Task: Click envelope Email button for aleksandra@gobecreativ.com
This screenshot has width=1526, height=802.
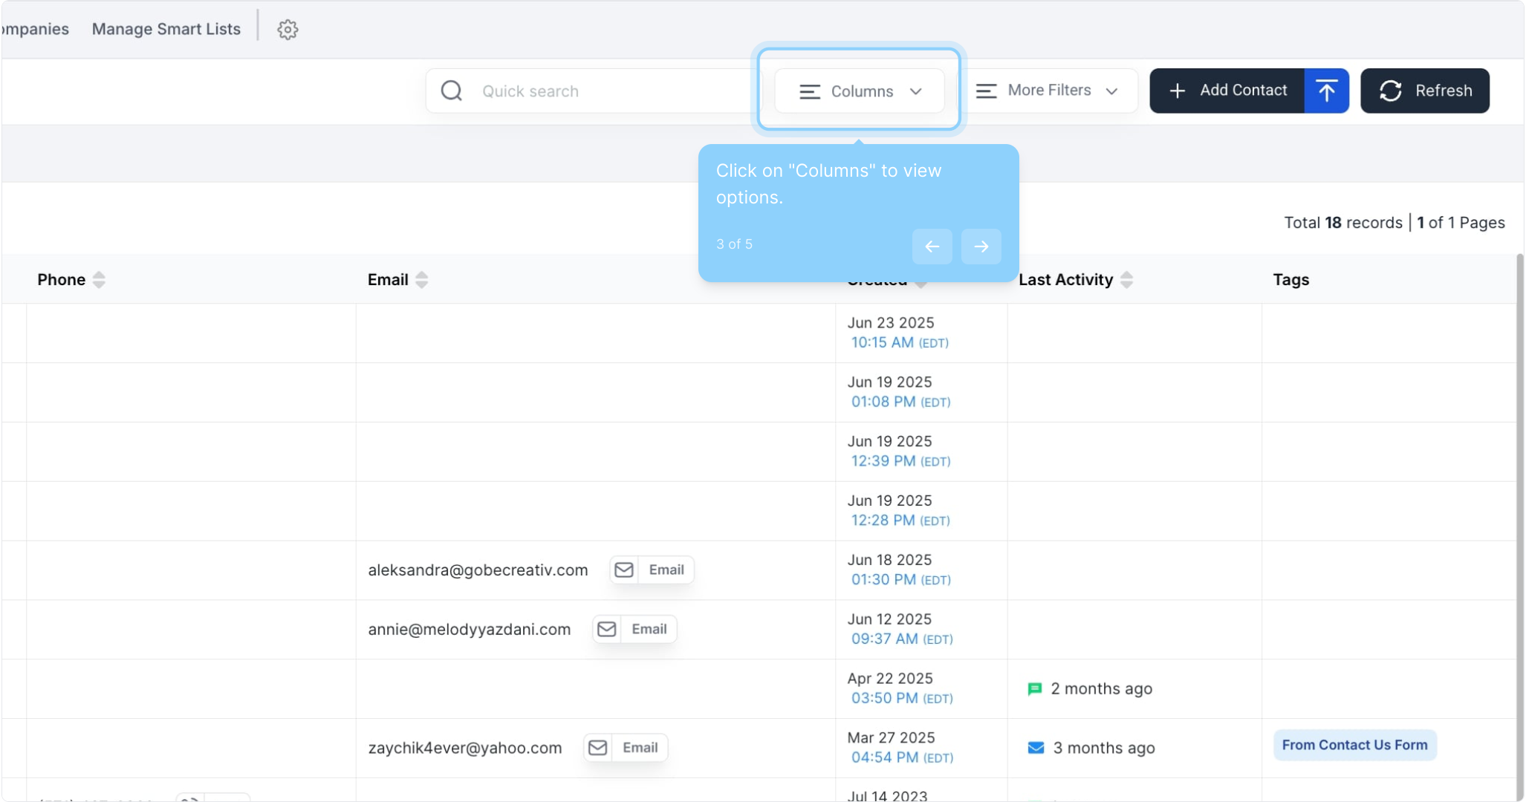Action: pyautogui.click(x=652, y=570)
